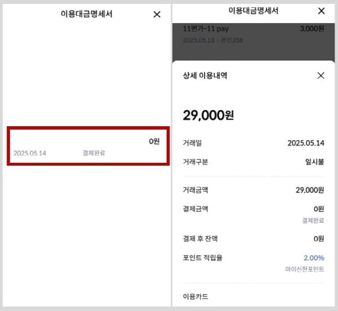The image size is (338, 311).
Task: Tap the 거래구분 value 일시불
Action: (315, 162)
